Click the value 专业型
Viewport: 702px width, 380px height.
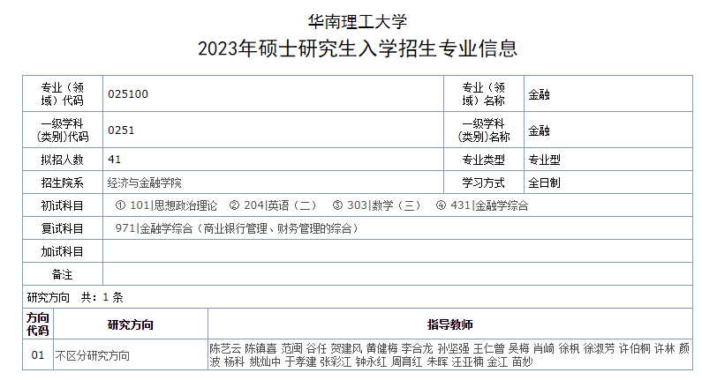click(x=545, y=160)
